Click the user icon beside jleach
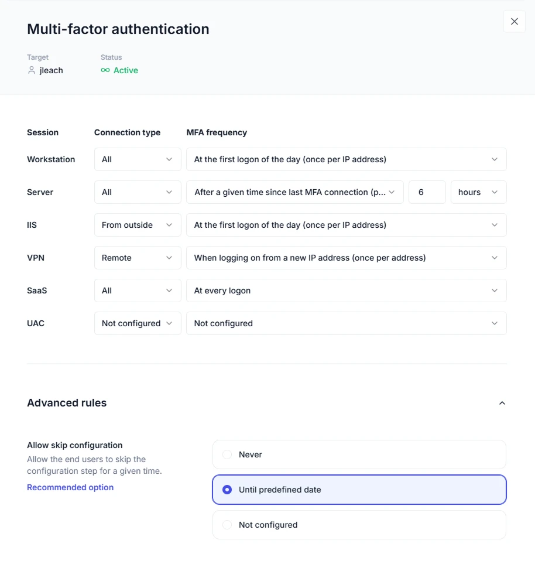Screen dimensions: 535x564 coord(32,70)
